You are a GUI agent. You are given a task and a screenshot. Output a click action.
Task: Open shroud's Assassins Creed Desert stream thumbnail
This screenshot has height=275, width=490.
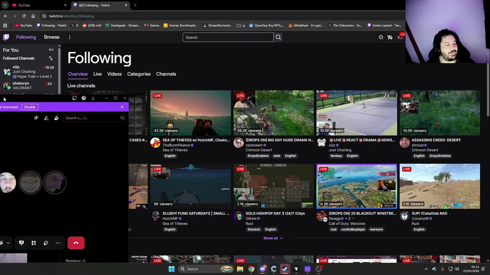440,113
